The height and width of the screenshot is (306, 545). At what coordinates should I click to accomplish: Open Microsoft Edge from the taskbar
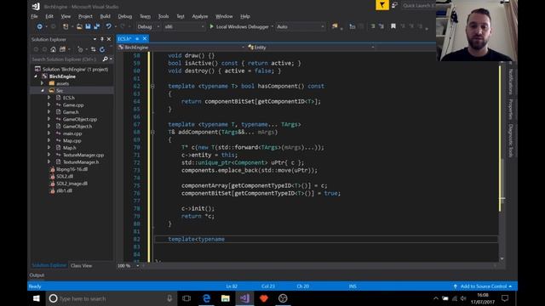coord(206,298)
